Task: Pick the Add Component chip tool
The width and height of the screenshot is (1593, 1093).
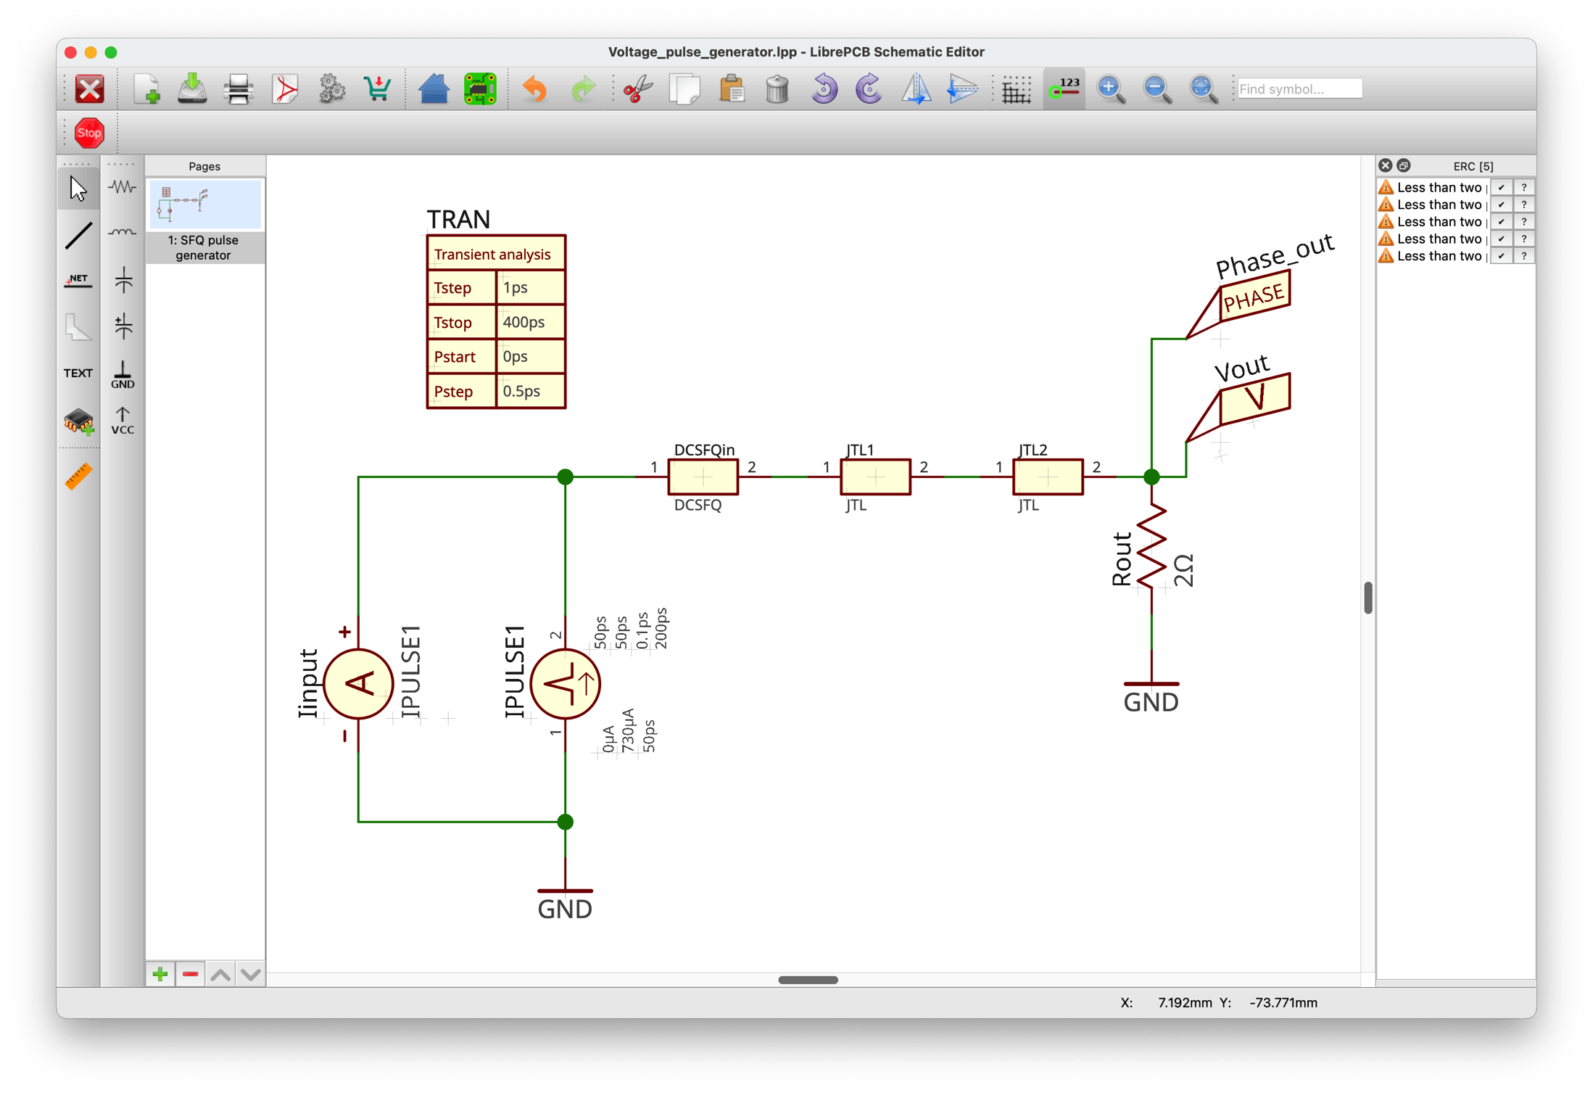Action: pos(78,421)
